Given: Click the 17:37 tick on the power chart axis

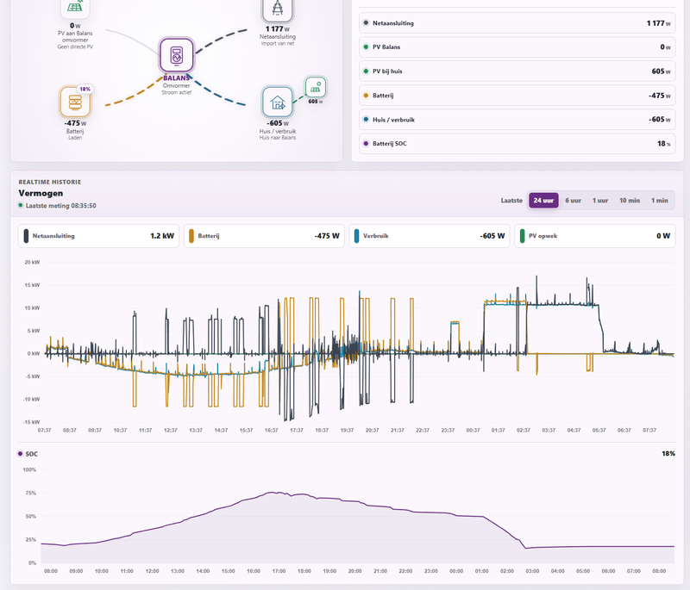Looking at the screenshot, I should tap(297, 430).
